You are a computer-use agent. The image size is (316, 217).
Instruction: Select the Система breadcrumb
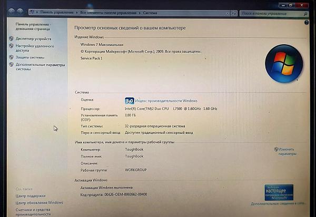(x=150, y=13)
